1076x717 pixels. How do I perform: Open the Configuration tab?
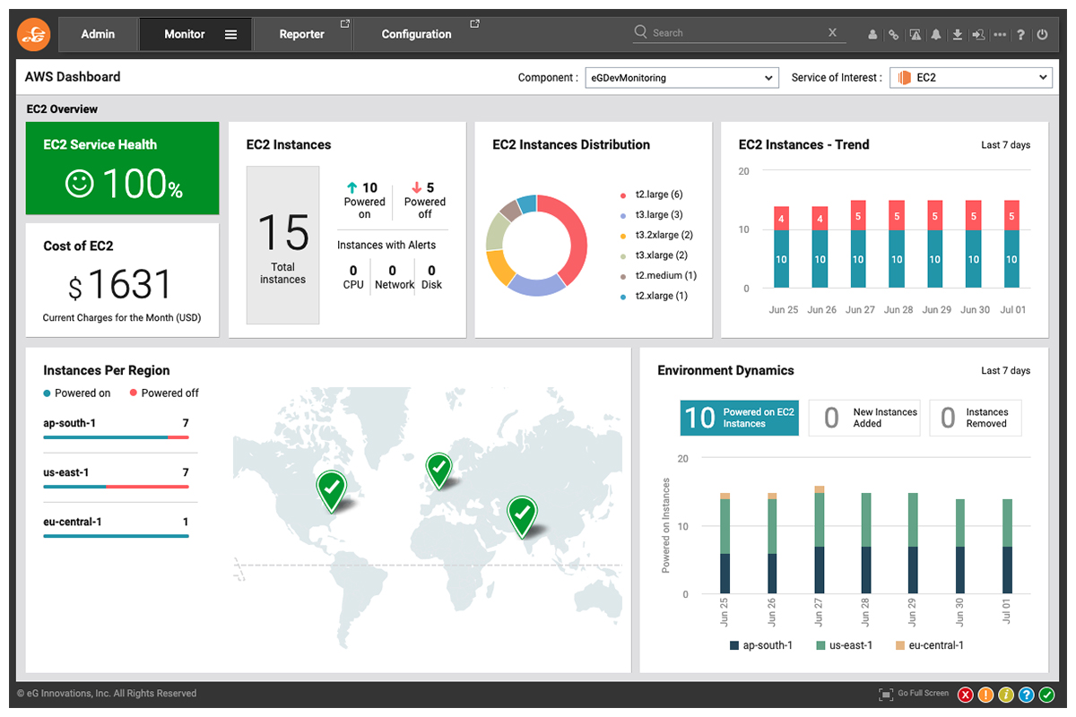click(x=417, y=34)
